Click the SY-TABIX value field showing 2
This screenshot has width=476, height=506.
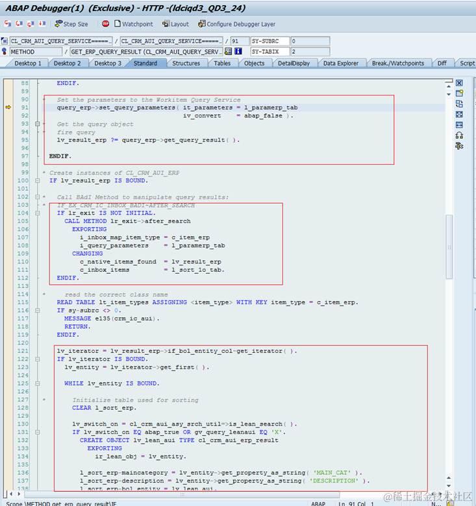pyautogui.click(x=310, y=52)
